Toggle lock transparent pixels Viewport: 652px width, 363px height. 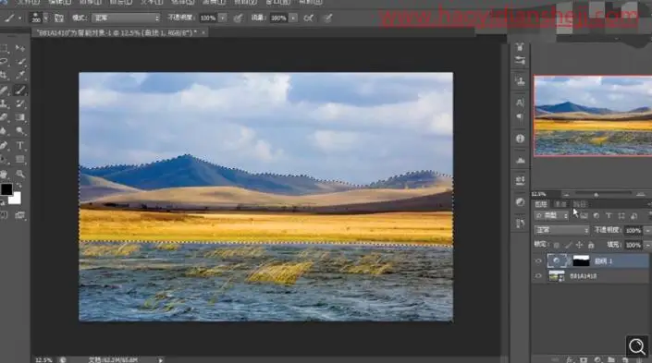pyautogui.click(x=557, y=245)
